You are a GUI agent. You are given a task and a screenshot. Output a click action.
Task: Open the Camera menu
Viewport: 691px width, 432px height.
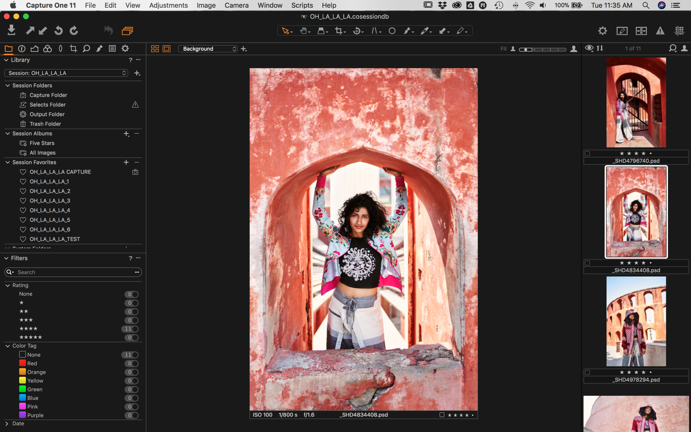237,5
